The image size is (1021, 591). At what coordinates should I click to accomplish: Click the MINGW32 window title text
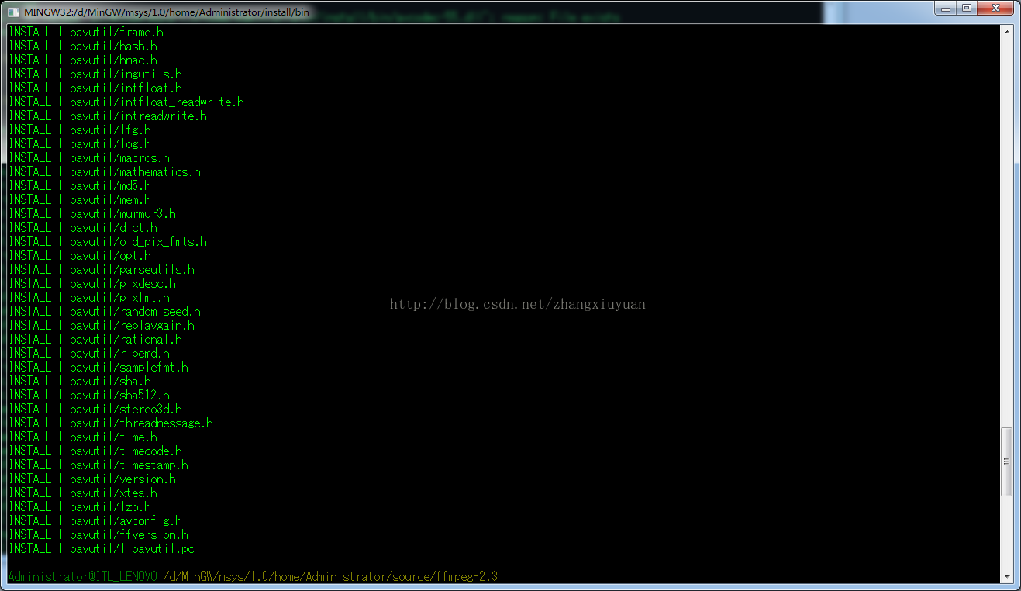coord(166,12)
